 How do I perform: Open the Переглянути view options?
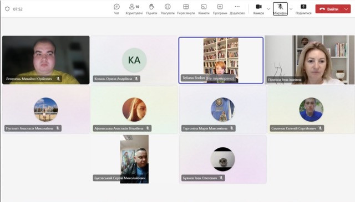pos(186,9)
